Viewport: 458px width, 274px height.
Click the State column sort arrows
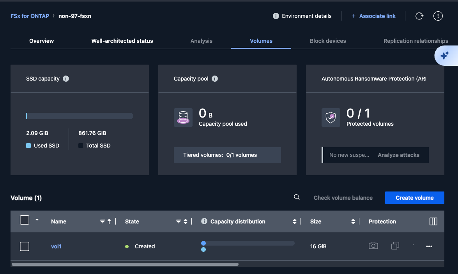pyautogui.click(x=186, y=222)
